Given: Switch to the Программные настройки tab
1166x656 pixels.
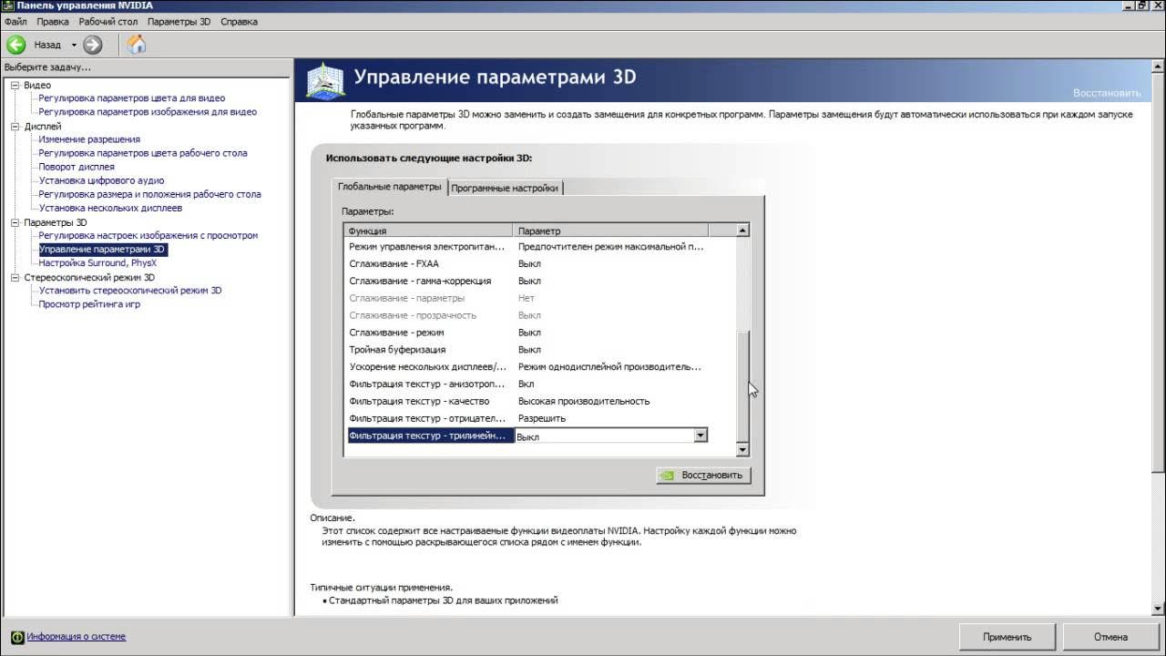Looking at the screenshot, I should click(505, 188).
